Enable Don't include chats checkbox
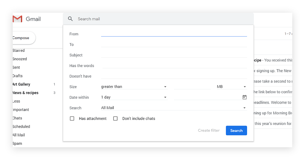The height and width of the screenshot is (160, 305). point(115,118)
